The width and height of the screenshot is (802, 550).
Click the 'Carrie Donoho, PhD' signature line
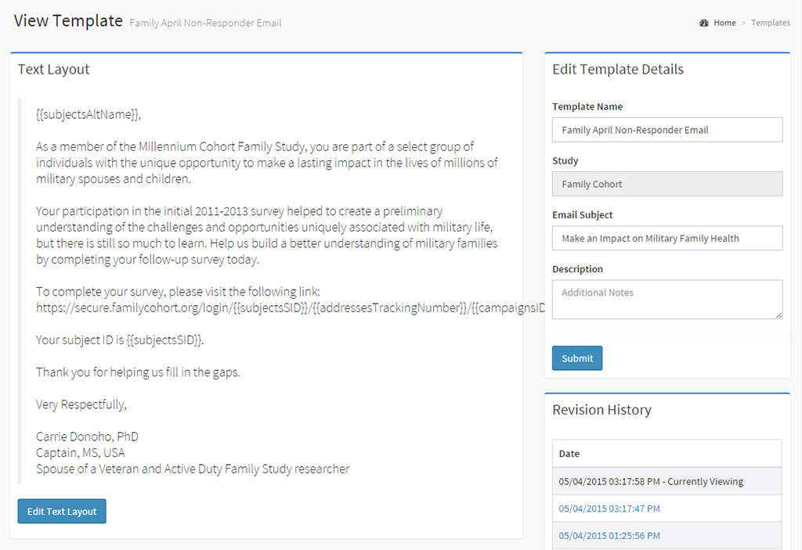pos(87,437)
